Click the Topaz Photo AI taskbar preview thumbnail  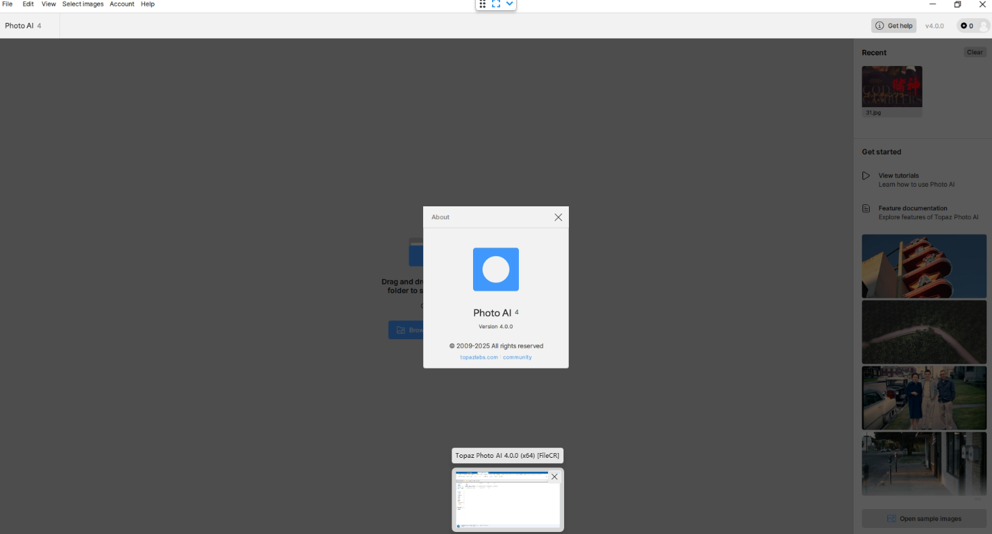coord(507,499)
